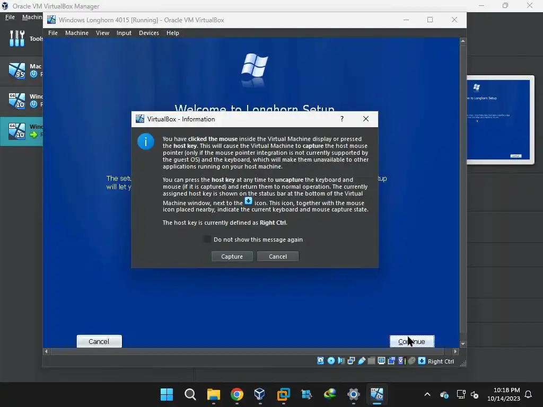Click the hard disk activity status icon
The image size is (543, 407).
(321, 361)
